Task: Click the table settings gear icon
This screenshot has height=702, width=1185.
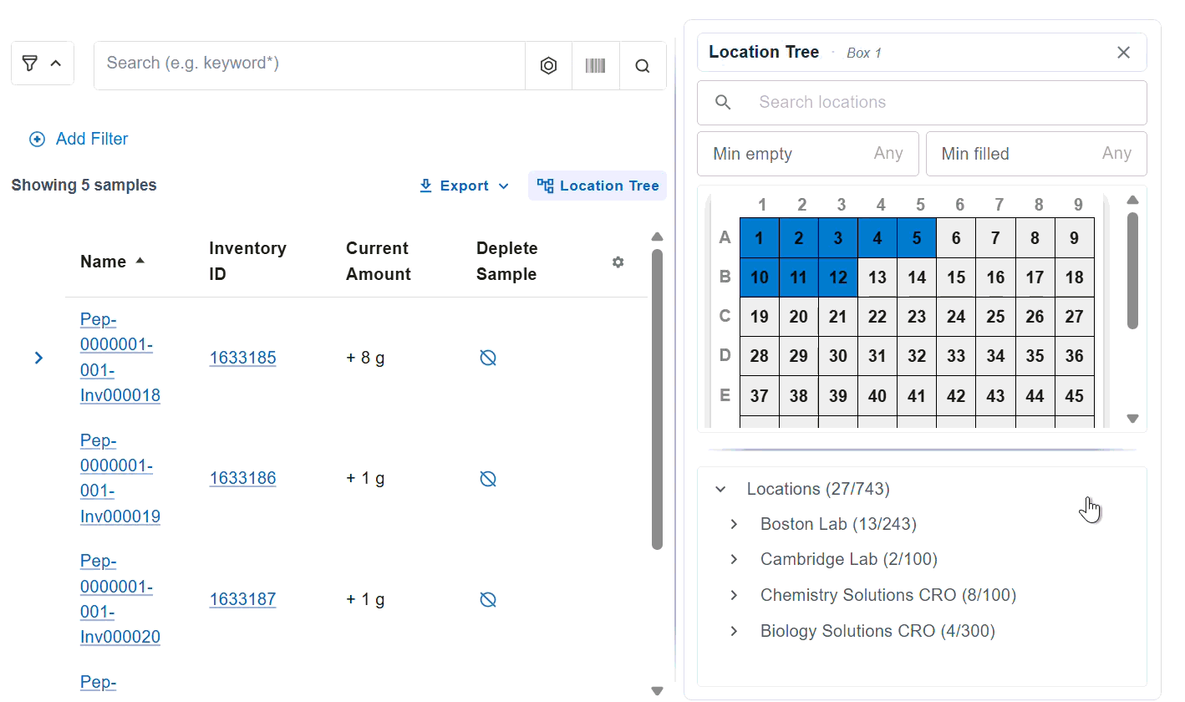Action: [x=618, y=262]
